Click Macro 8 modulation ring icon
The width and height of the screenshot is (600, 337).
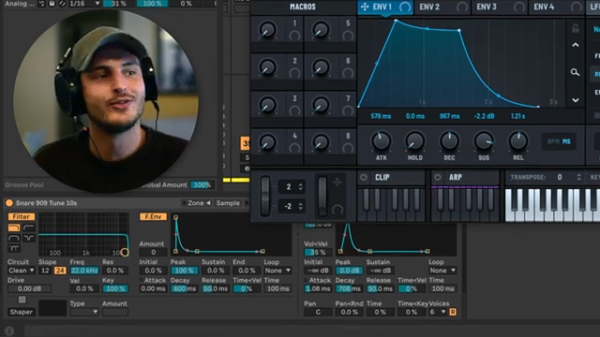[348, 148]
